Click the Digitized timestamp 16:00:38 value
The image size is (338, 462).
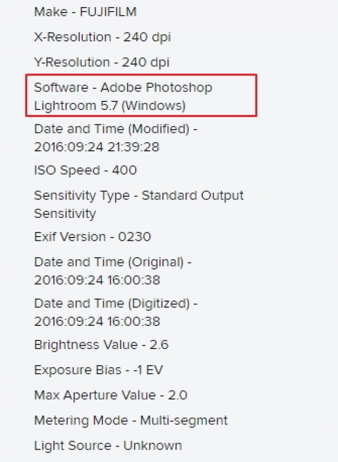point(133,322)
